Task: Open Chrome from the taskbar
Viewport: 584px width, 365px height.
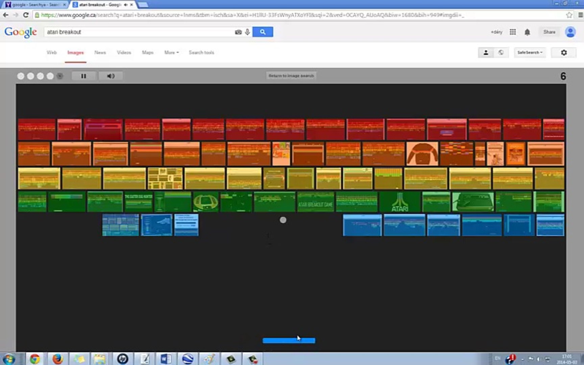Action: tap(34, 359)
